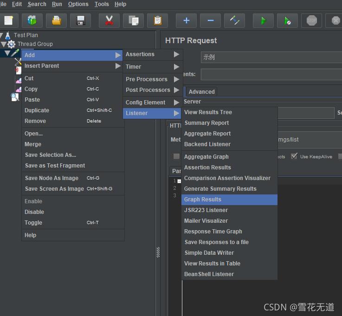
Task: Save the test plan with floppy icon
Action: click(x=80, y=20)
